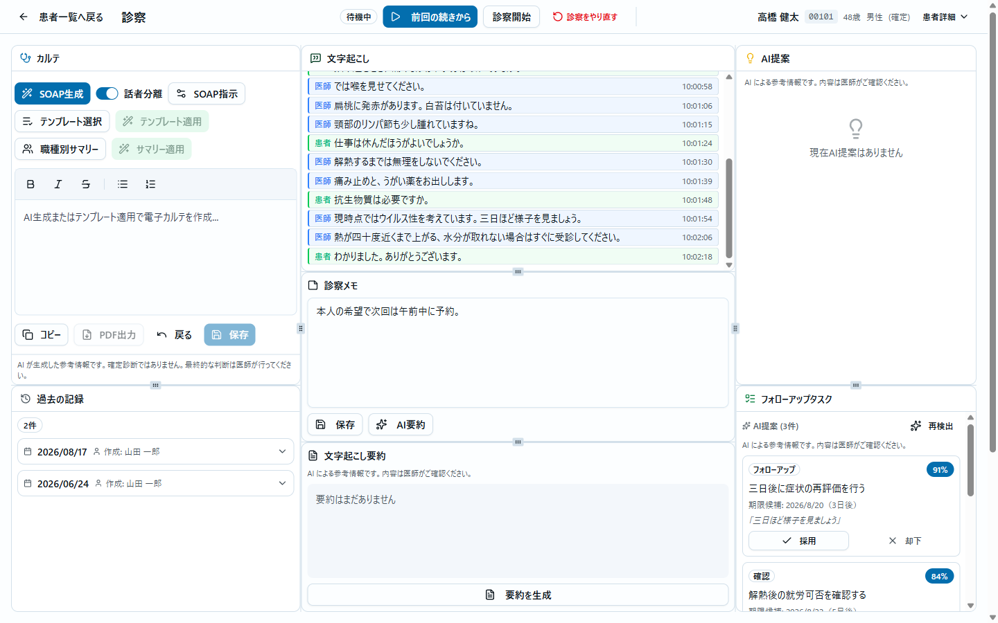Click the 84% confidence badge
The width and height of the screenshot is (998, 623).
click(939, 576)
